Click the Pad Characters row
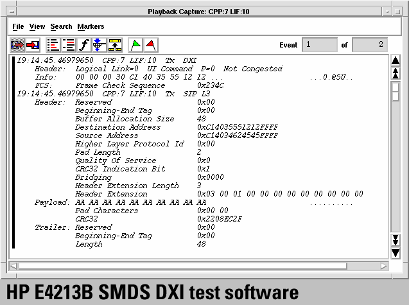The width and height of the screenshot is (409, 305). (152, 211)
